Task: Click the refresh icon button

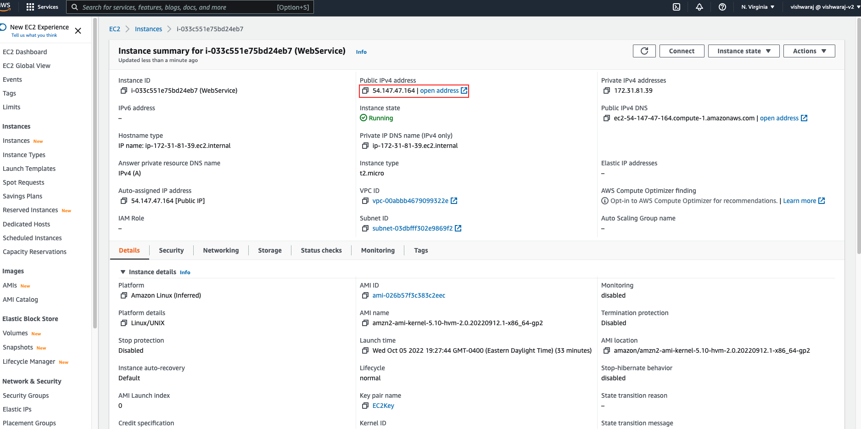Action: (644, 51)
